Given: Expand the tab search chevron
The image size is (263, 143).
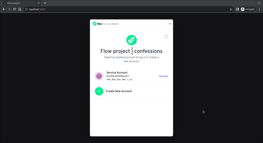Looking at the screenshot, I should pos(259,3).
